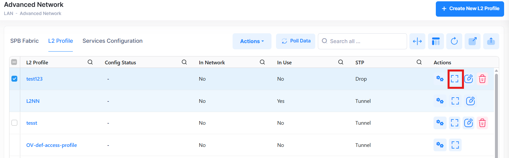
Task: Open the Actions dropdown menu
Action: coord(252,41)
